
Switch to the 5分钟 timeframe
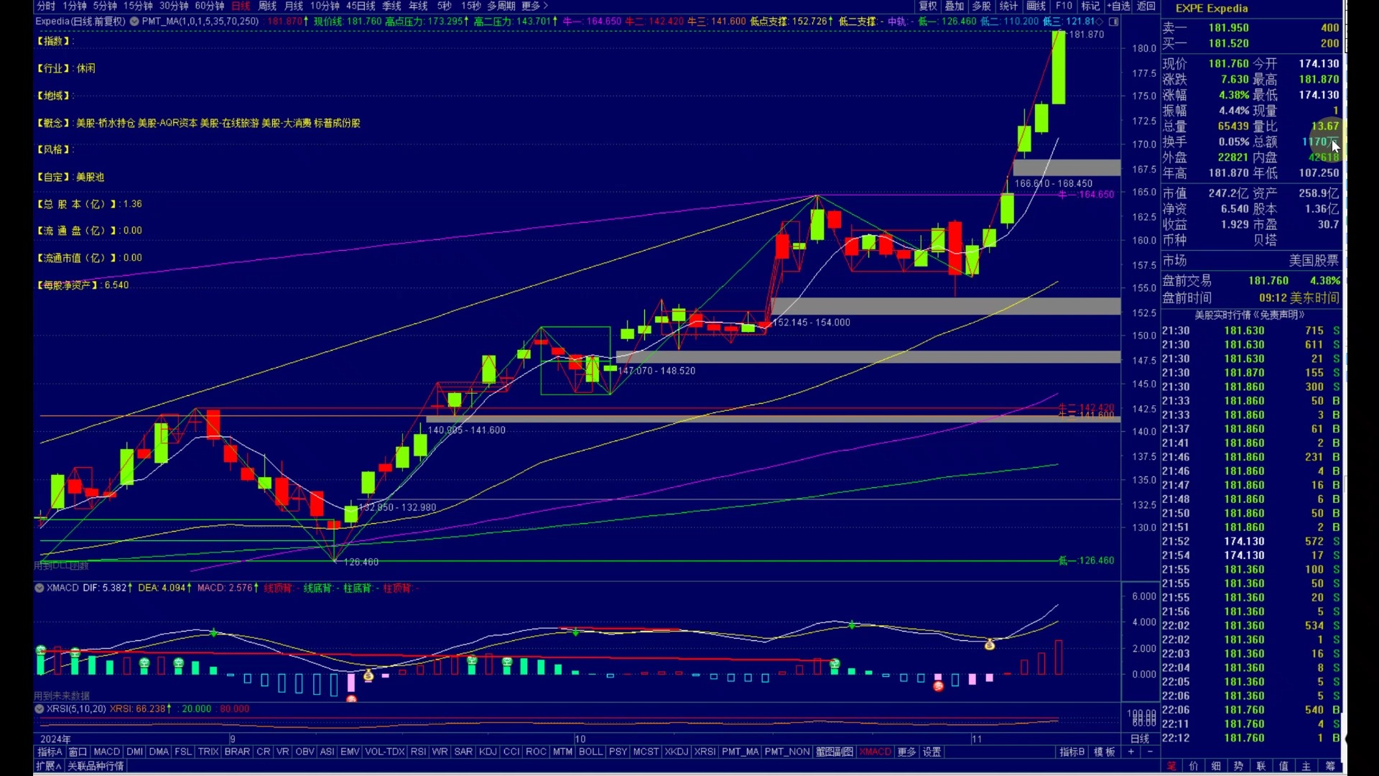click(x=105, y=6)
